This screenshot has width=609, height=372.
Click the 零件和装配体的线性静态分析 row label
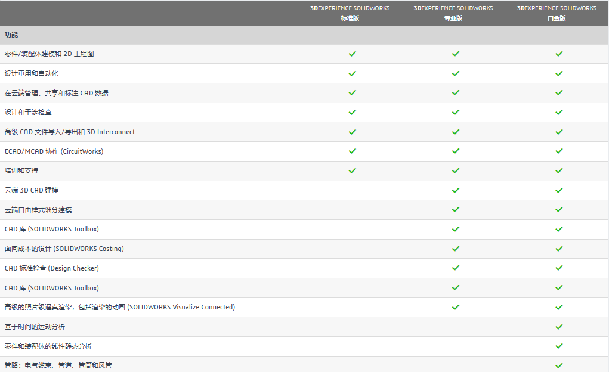pyautogui.click(x=48, y=346)
